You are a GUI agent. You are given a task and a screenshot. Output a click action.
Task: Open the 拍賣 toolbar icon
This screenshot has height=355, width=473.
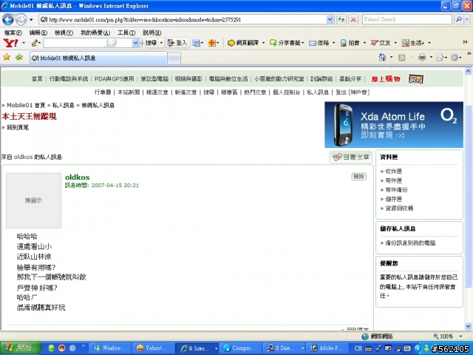coord(350,43)
